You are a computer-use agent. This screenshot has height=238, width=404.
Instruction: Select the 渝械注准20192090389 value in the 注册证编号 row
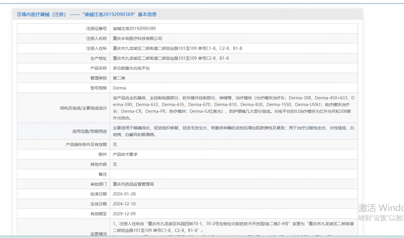click(x=134, y=29)
